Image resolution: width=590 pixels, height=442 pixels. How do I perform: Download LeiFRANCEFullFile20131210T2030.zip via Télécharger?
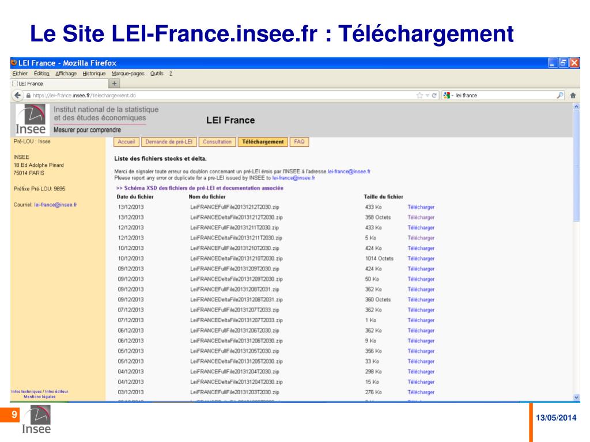tap(421, 248)
